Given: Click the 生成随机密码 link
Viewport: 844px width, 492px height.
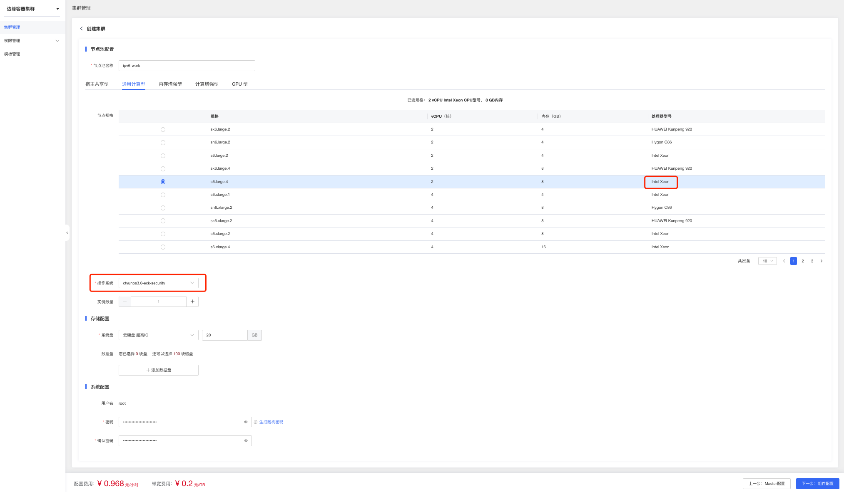Looking at the screenshot, I should [271, 422].
